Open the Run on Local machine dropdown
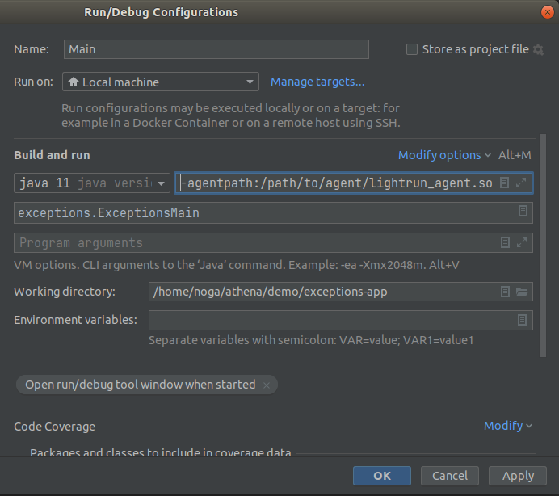 click(x=160, y=82)
